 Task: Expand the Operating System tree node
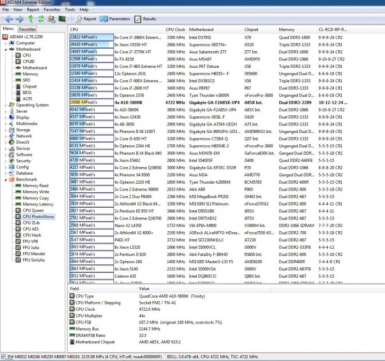pos(6,105)
